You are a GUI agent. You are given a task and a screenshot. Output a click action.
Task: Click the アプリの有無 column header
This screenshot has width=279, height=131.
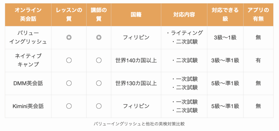(258, 15)
